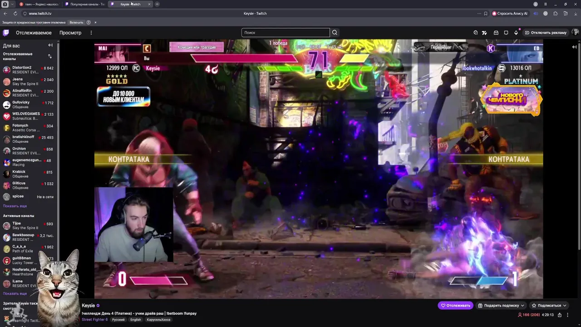
Task: Click Включить in the protection bar
Action: [76, 22]
